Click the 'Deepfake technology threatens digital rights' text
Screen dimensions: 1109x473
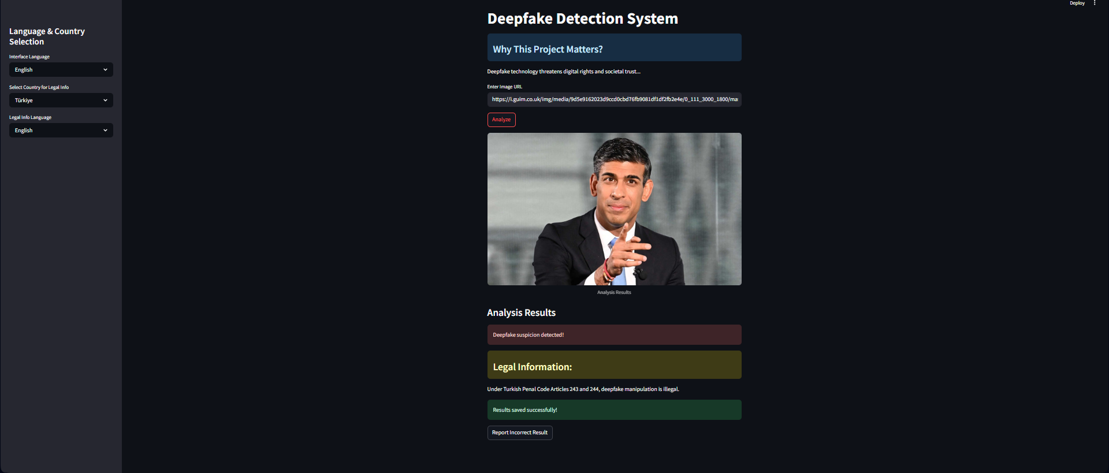click(564, 72)
